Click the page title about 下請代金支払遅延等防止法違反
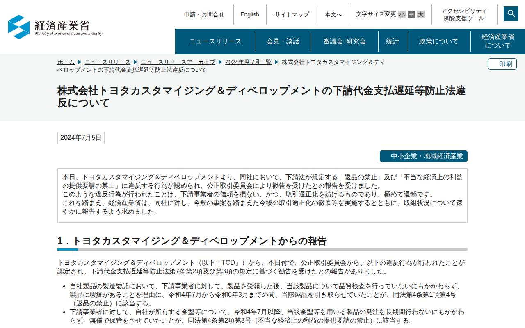Image resolution: width=525 pixels, height=328 pixels. pos(262,97)
